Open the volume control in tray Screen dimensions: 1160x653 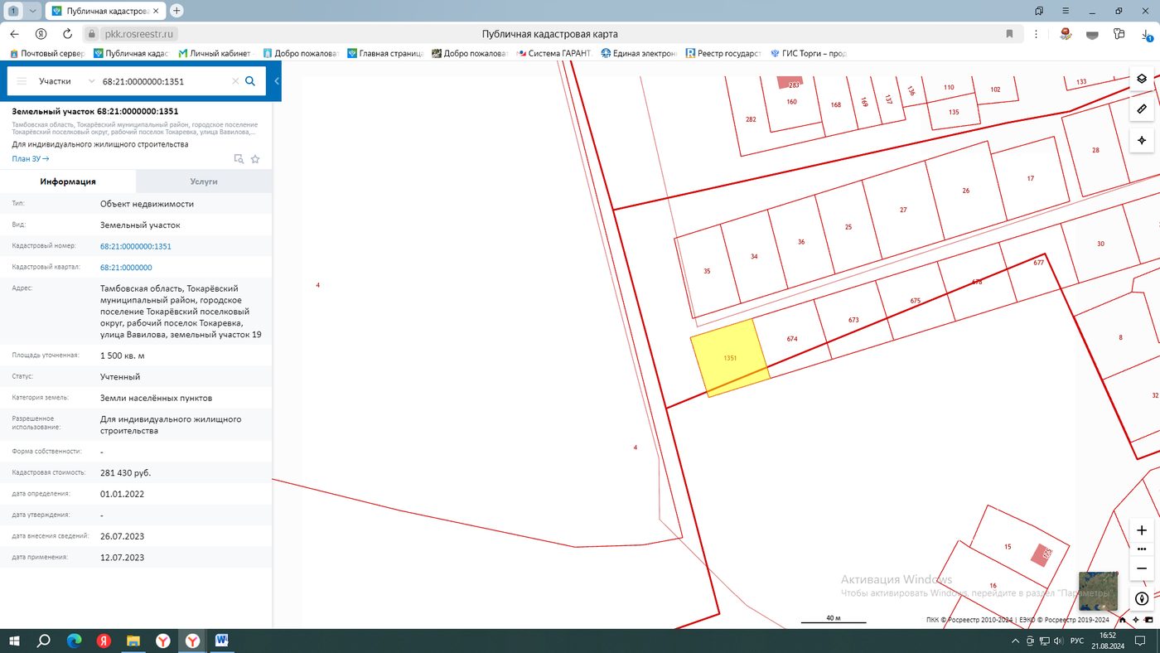[1058, 641]
